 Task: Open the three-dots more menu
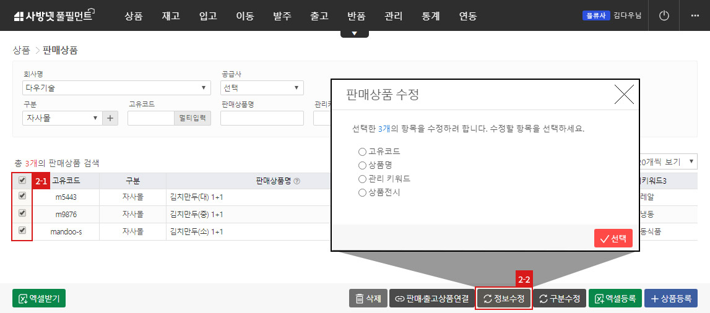tap(695, 16)
